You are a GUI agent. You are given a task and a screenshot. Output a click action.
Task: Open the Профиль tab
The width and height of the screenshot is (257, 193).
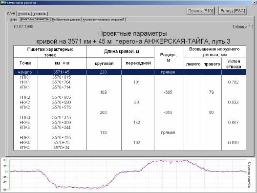40,14
